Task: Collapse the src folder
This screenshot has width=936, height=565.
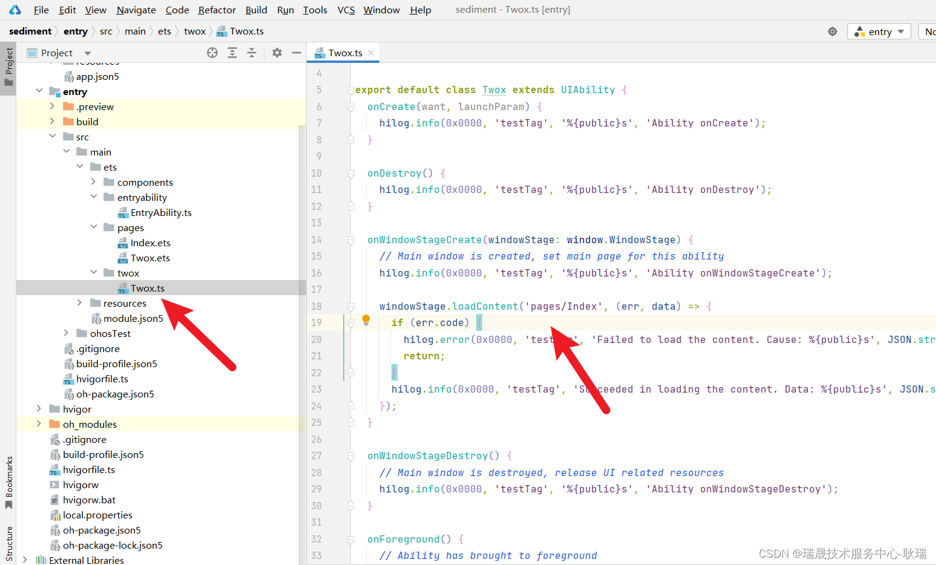Action: 53,136
